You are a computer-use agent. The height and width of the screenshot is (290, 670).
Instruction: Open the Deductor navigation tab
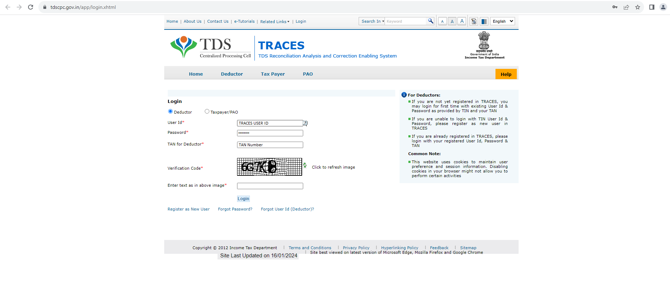click(232, 74)
